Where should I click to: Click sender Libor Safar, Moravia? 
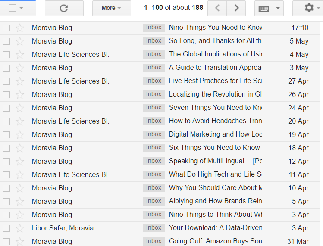(63, 228)
